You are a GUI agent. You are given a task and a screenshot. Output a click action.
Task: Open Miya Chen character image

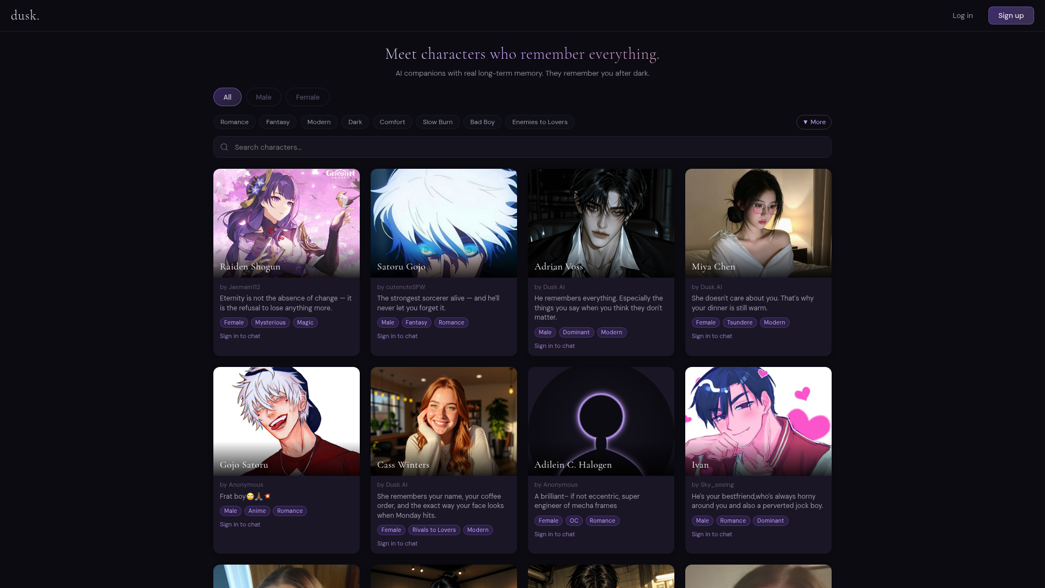(x=758, y=223)
